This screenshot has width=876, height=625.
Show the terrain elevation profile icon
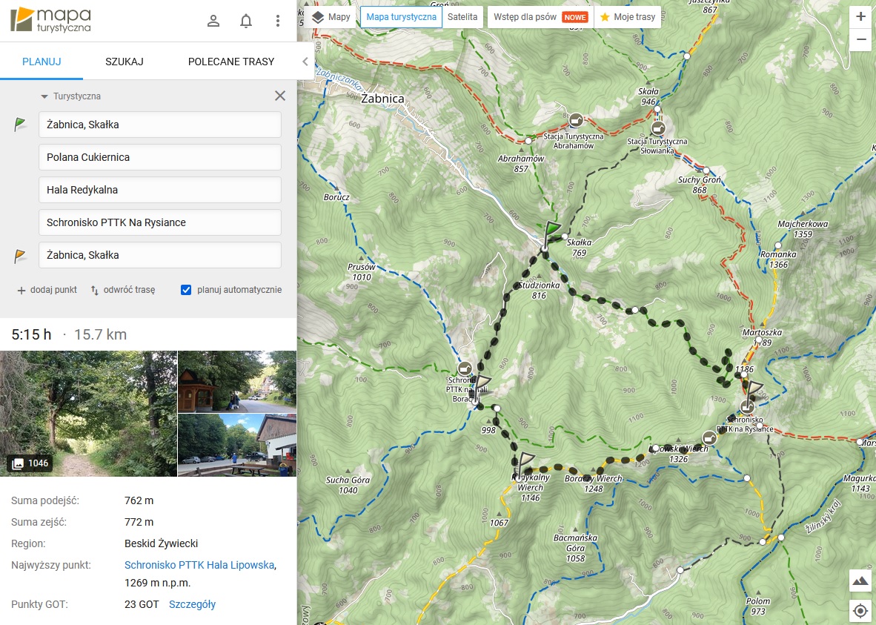tap(860, 581)
